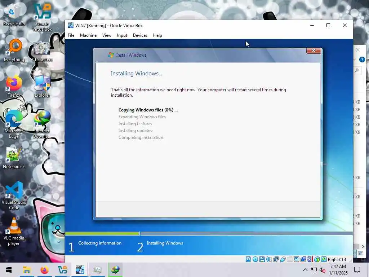
Task: Open File Explorer from the taskbar
Action: point(27,270)
